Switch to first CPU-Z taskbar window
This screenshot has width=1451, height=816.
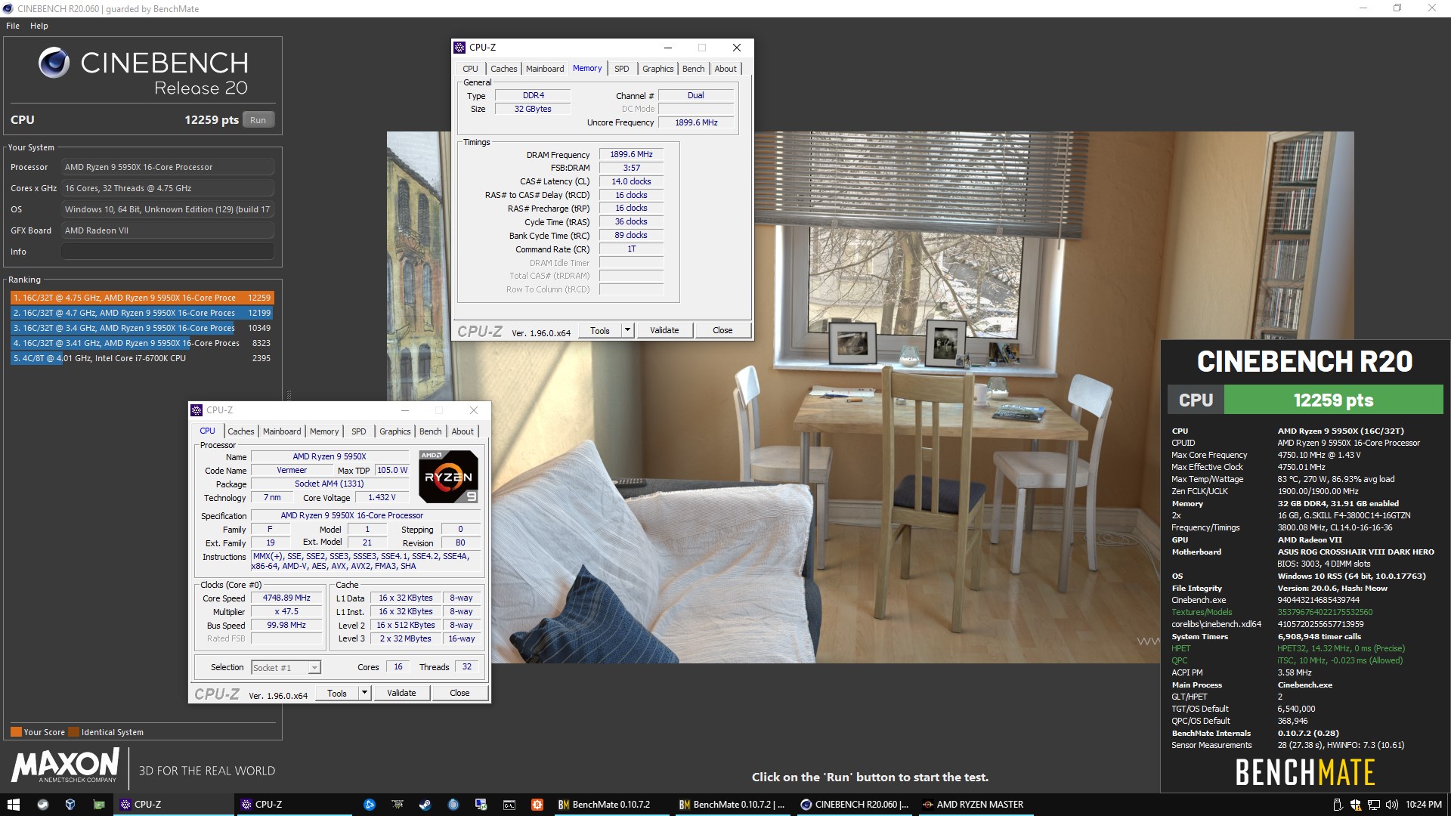pyautogui.click(x=173, y=805)
